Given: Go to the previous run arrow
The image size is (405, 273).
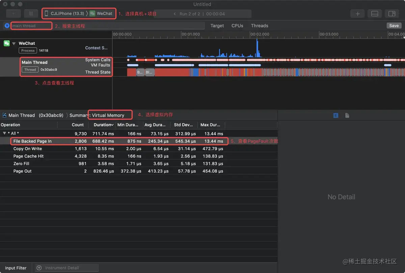Looking at the screenshot, I should [174, 14].
